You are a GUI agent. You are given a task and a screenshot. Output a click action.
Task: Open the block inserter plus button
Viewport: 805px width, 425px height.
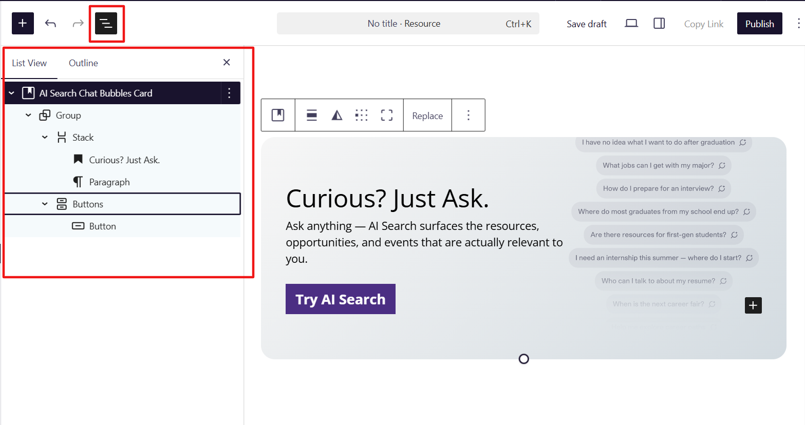click(x=23, y=23)
